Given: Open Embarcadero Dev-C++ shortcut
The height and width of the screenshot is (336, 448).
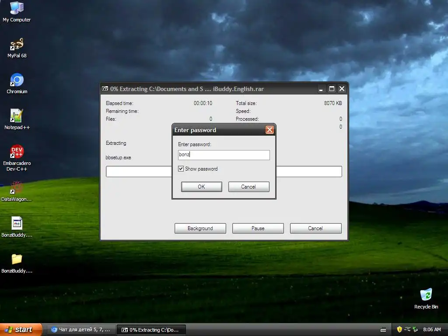Looking at the screenshot, I should point(17,157).
